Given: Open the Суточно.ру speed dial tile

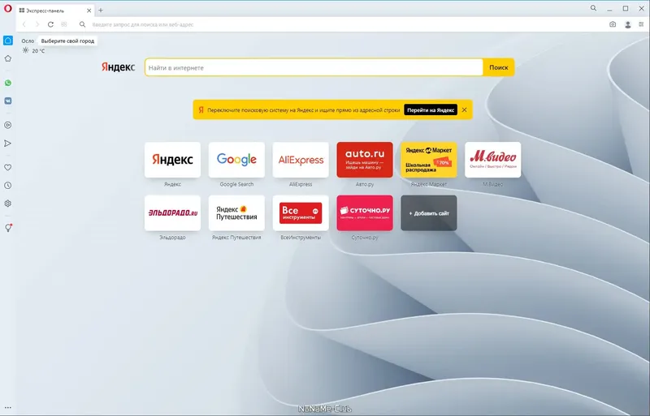Looking at the screenshot, I should [x=365, y=213].
